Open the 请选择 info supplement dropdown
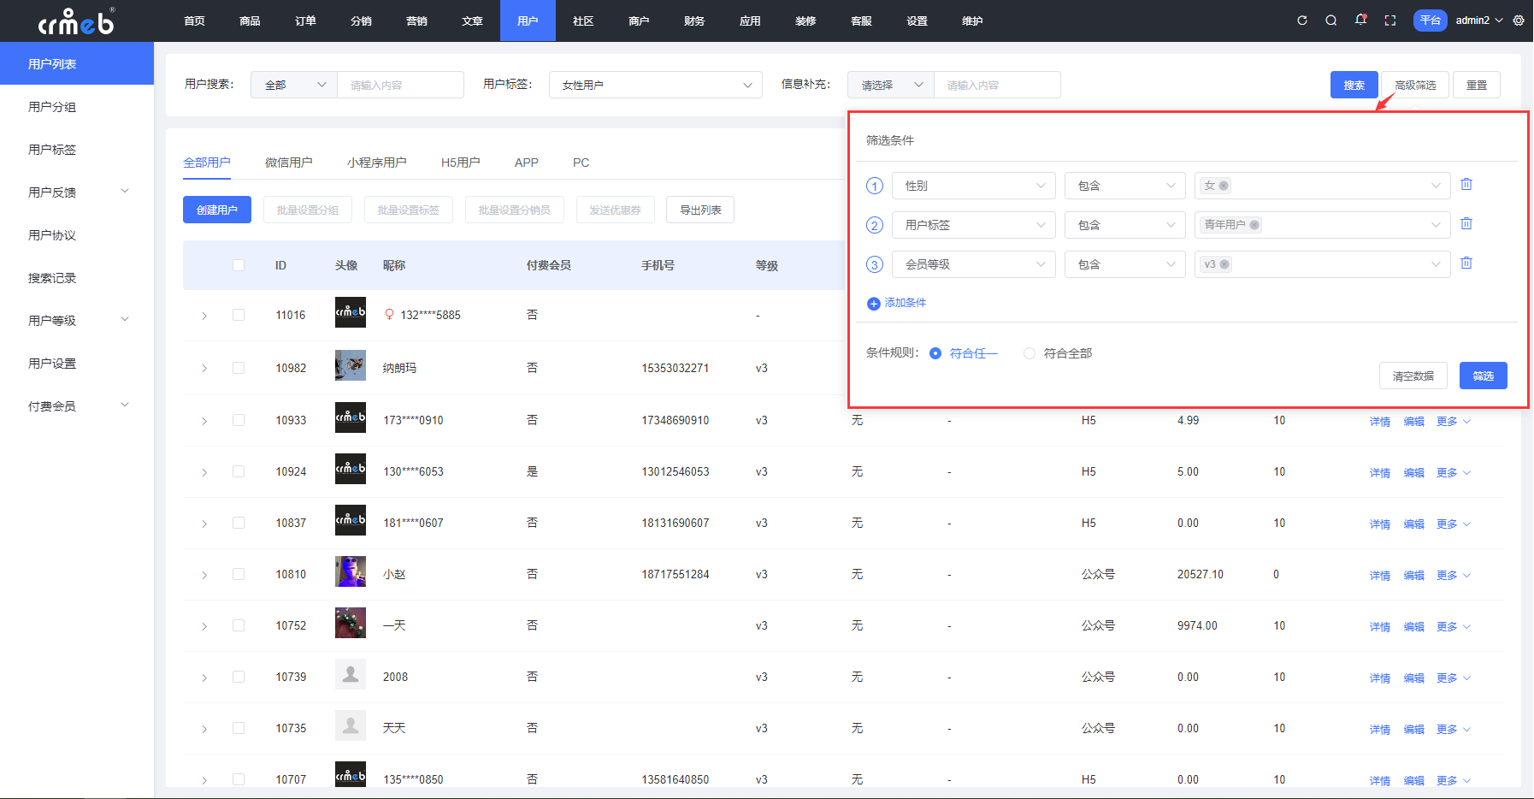The height and width of the screenshot is (799, 1534). (891, 85)
